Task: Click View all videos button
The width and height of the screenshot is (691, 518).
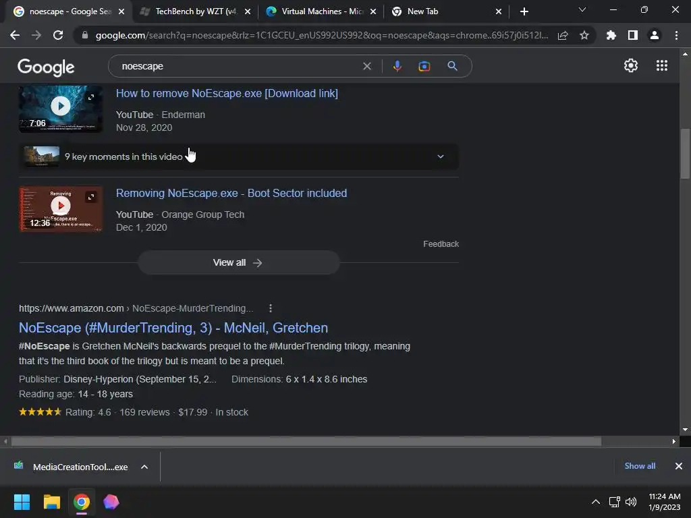Action: pos(238,262)
